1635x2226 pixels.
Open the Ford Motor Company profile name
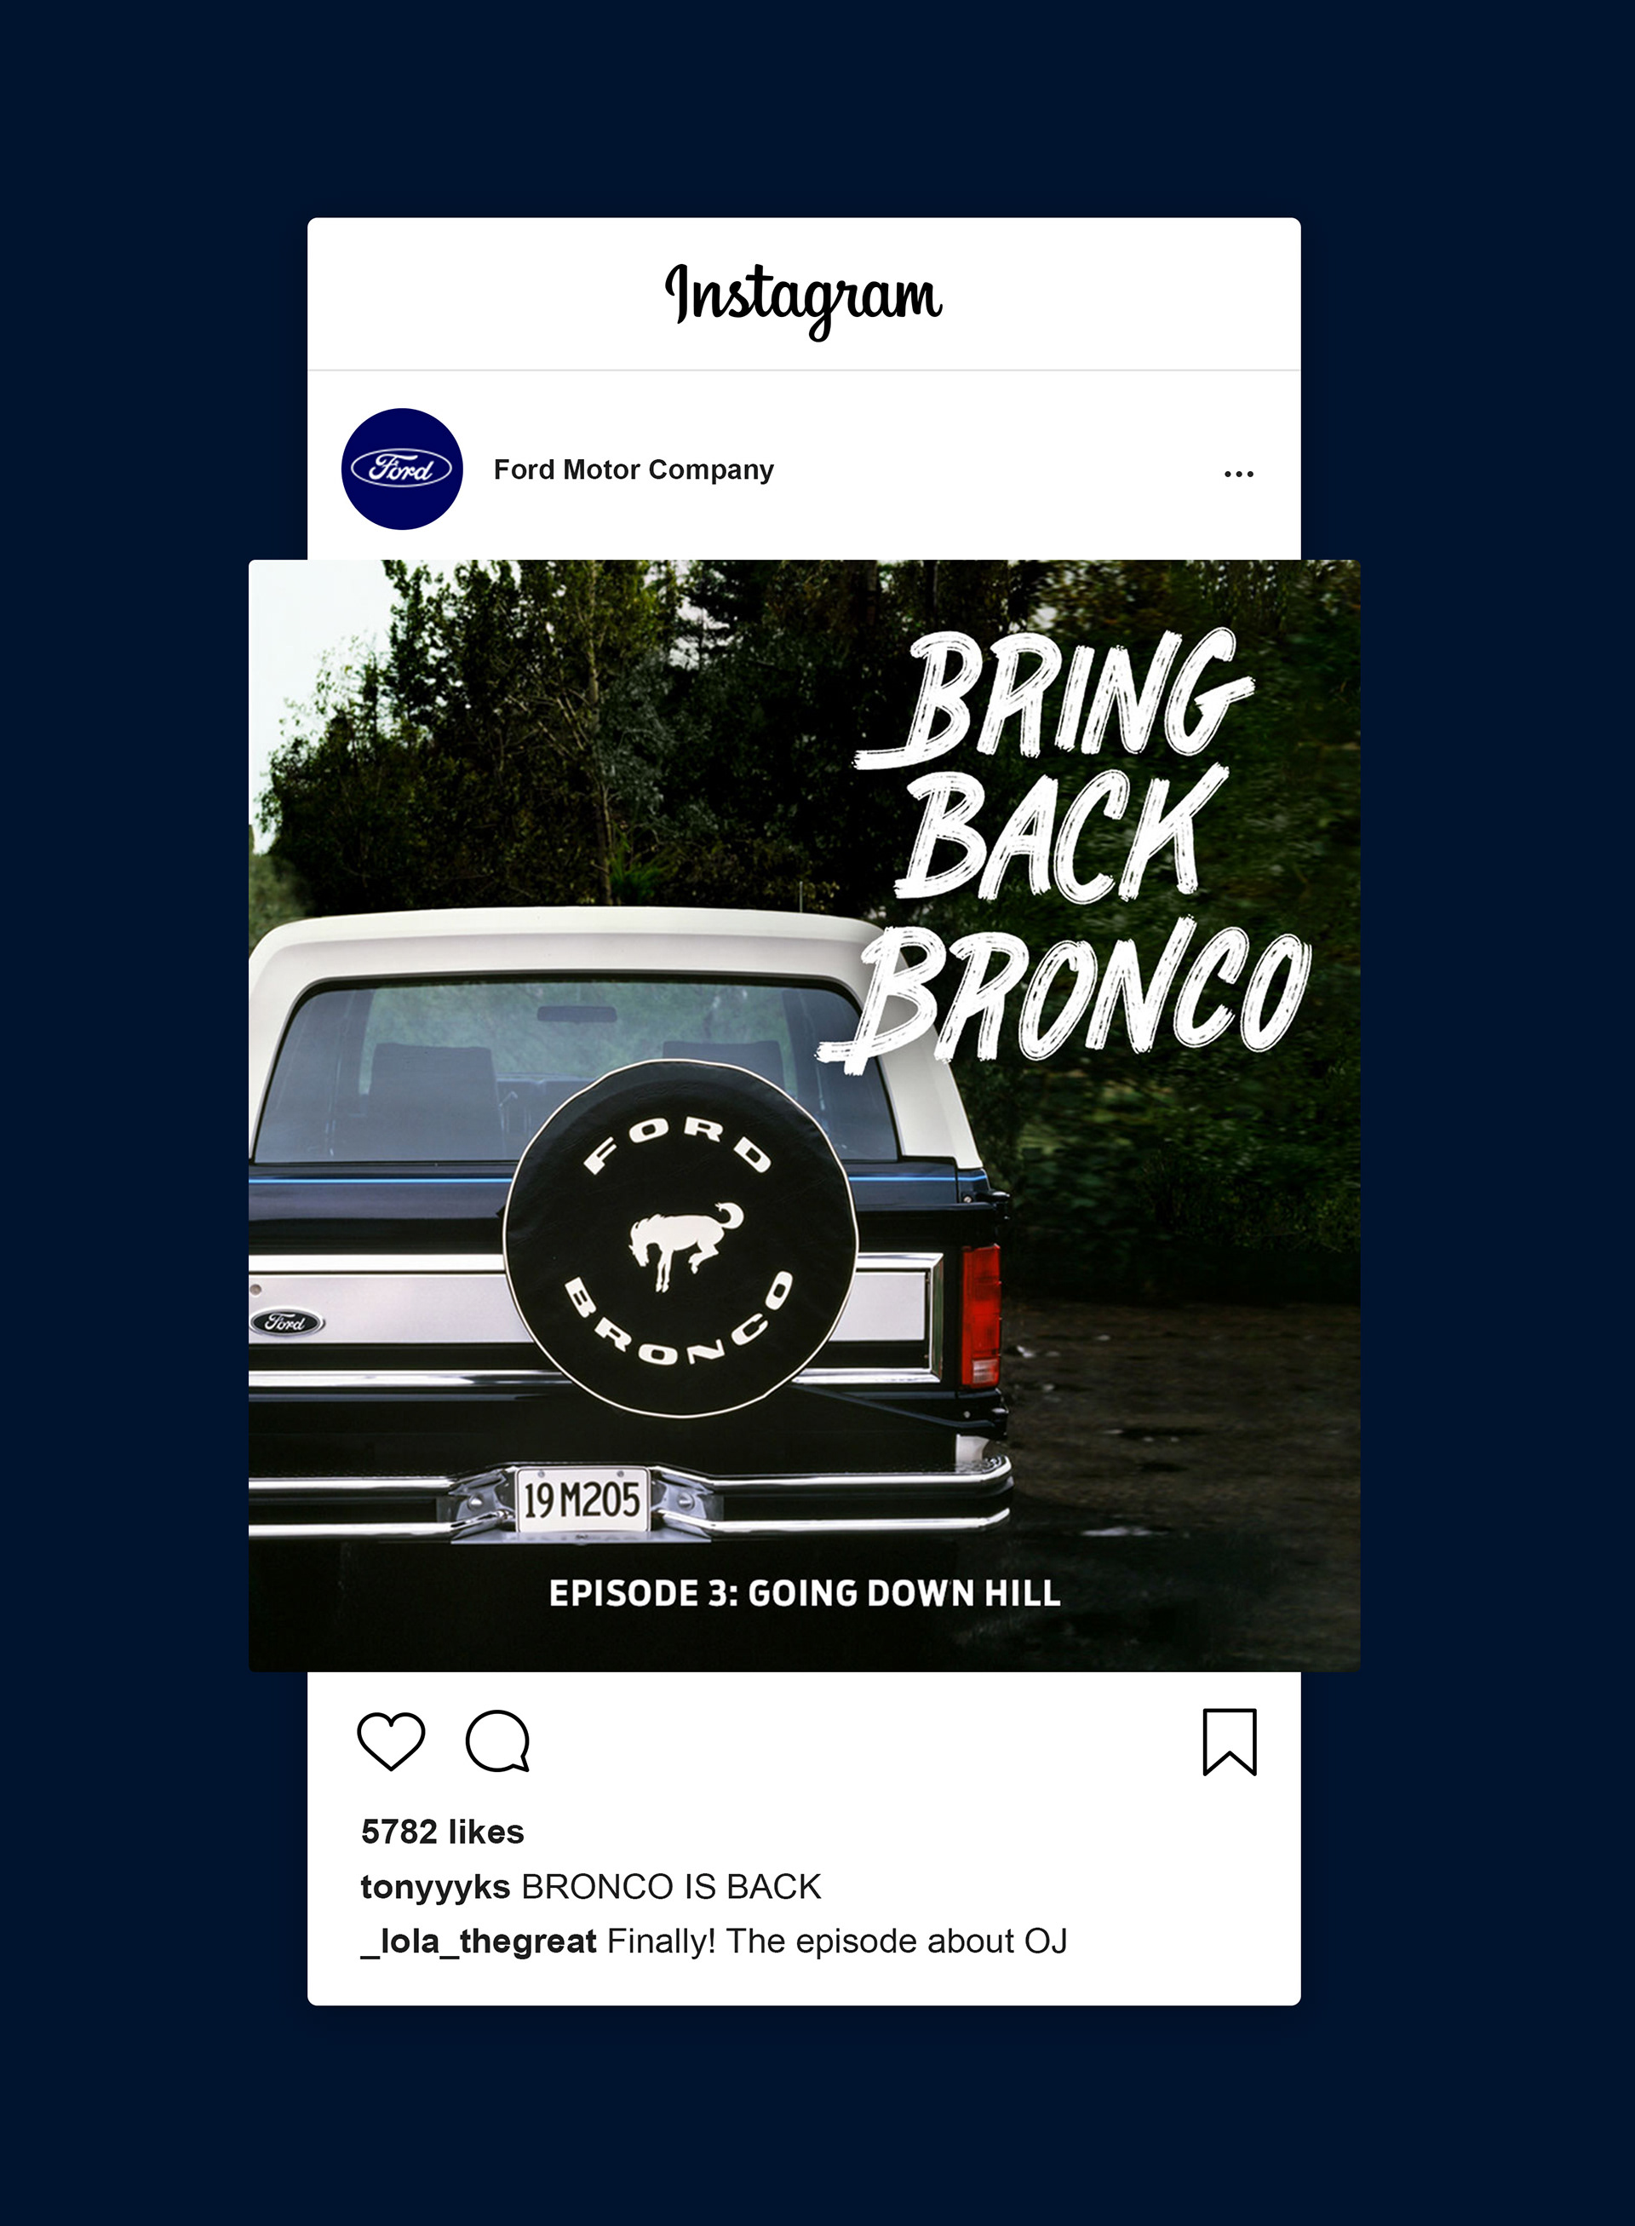634,469
